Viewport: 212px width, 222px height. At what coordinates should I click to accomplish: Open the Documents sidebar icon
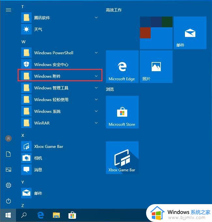tap(8, 154)
